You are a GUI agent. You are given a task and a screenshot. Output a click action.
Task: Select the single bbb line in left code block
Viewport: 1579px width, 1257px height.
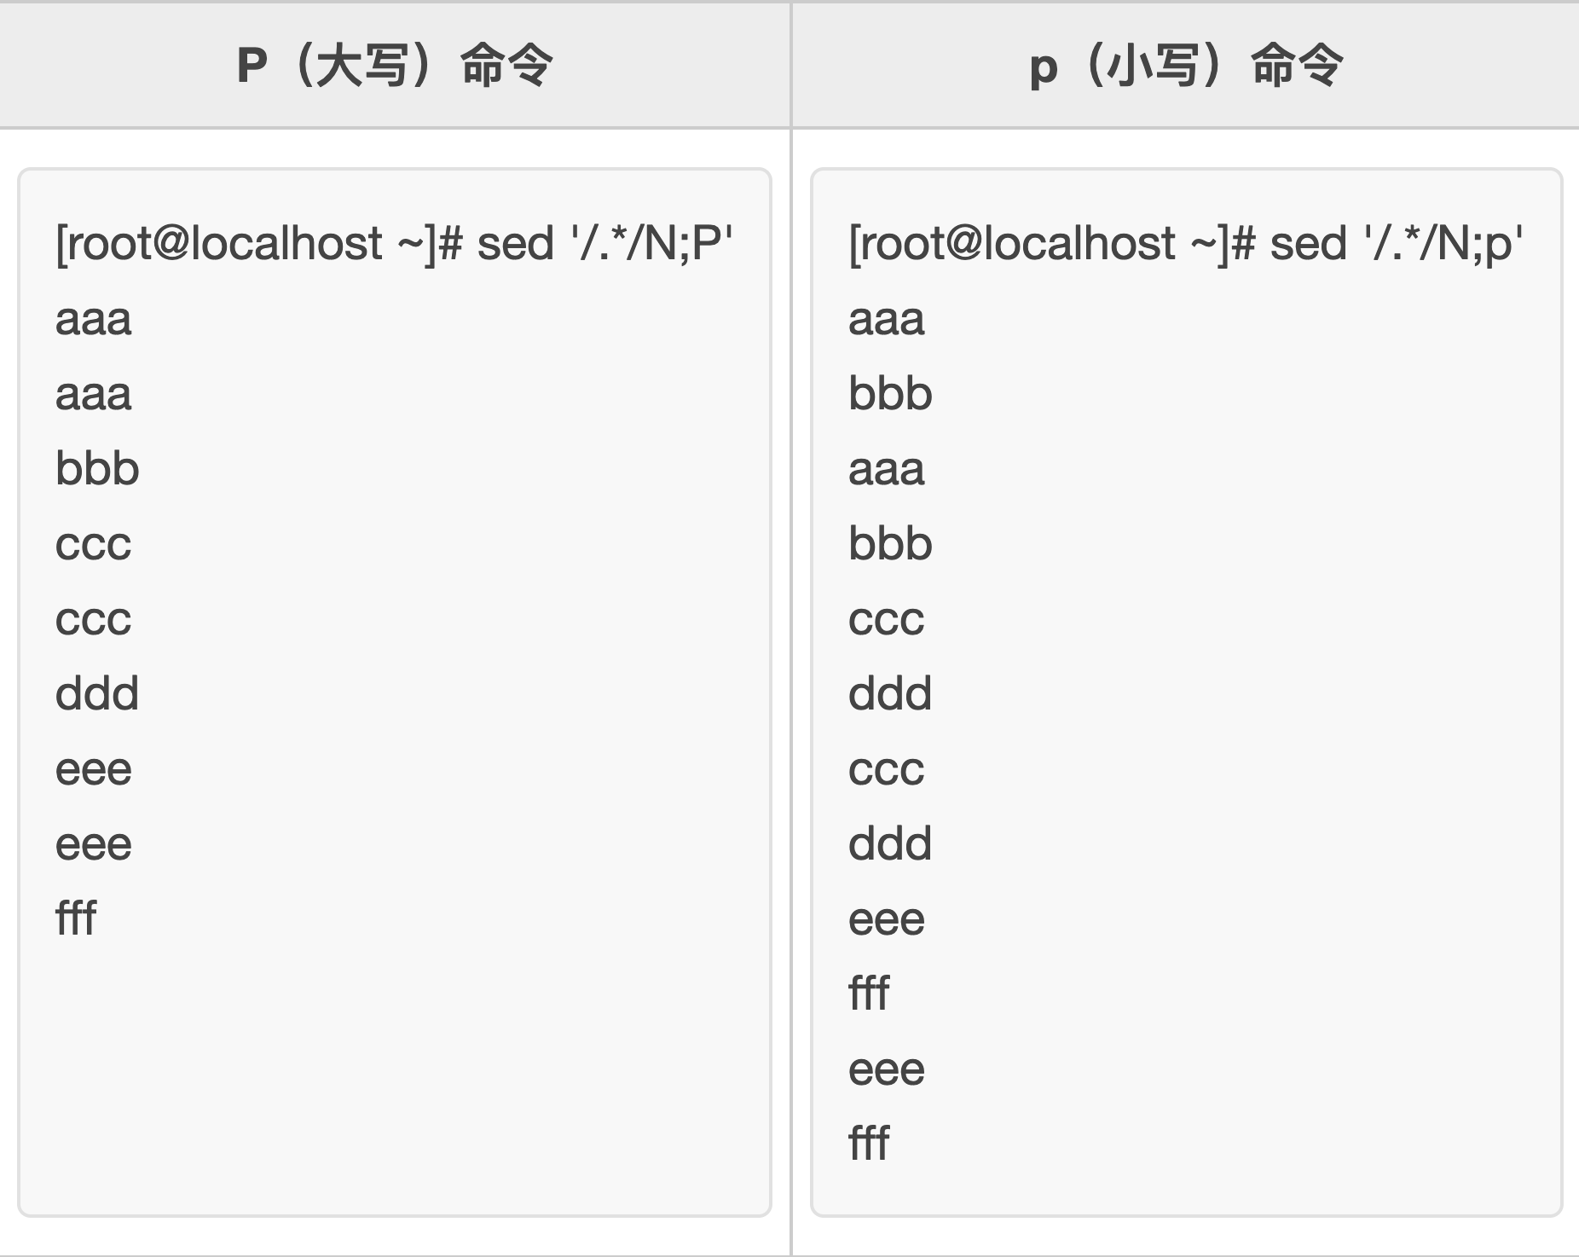tap(97, 468)
